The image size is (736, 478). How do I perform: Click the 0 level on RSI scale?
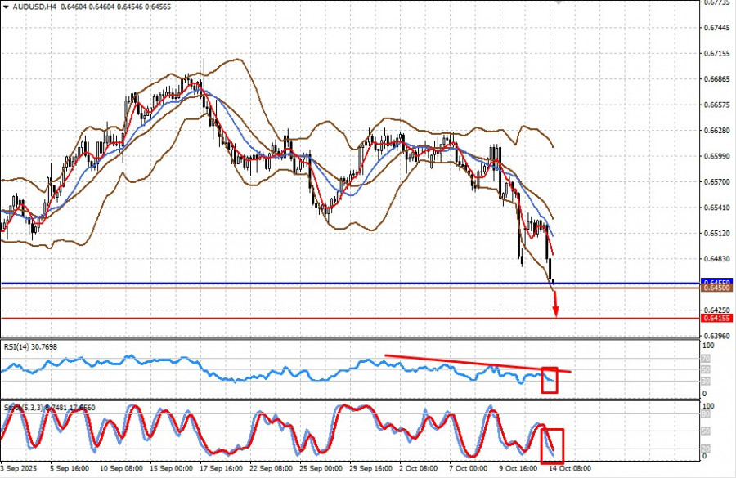pos(704,394)
